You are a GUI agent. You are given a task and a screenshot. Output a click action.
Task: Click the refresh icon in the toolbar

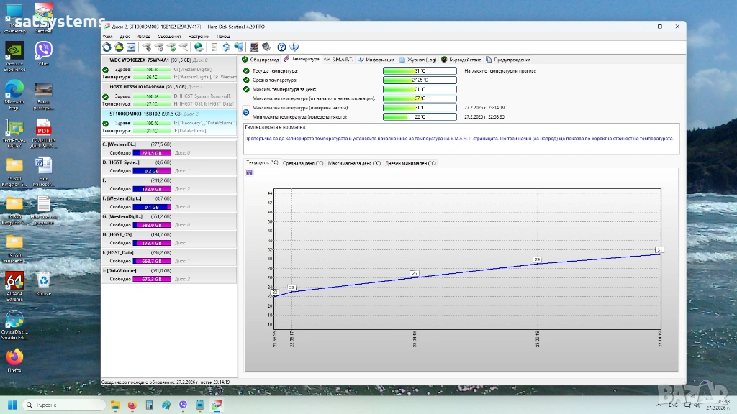(107, 47)
